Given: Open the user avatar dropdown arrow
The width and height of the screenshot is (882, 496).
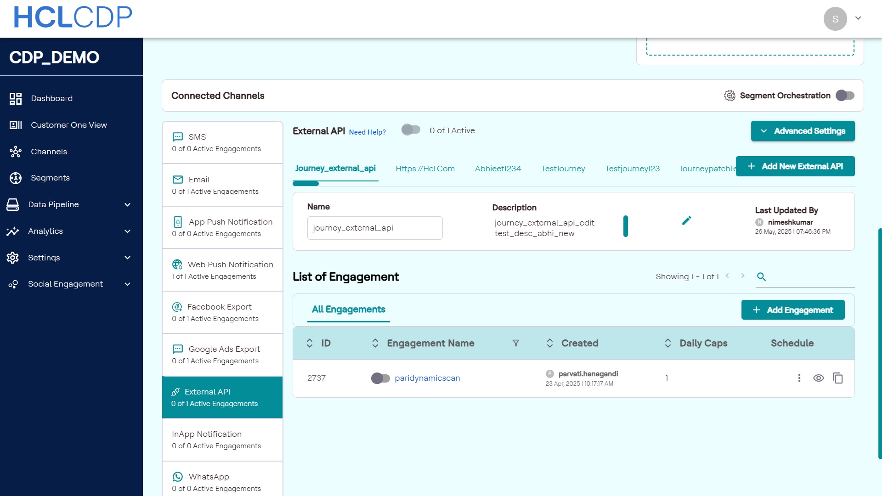Looking at the screenshot, I should pos(858,18).
